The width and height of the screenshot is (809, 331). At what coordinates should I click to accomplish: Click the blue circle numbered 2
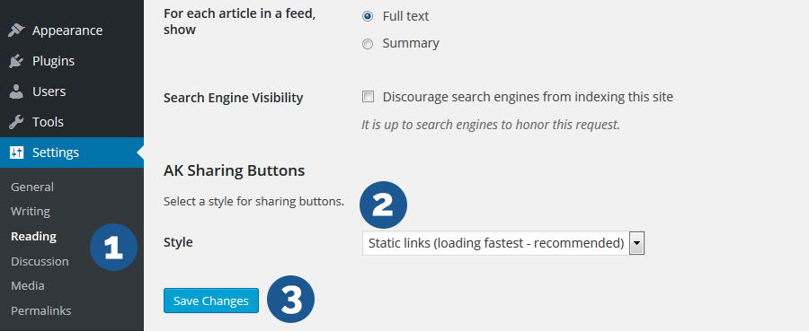383,205
